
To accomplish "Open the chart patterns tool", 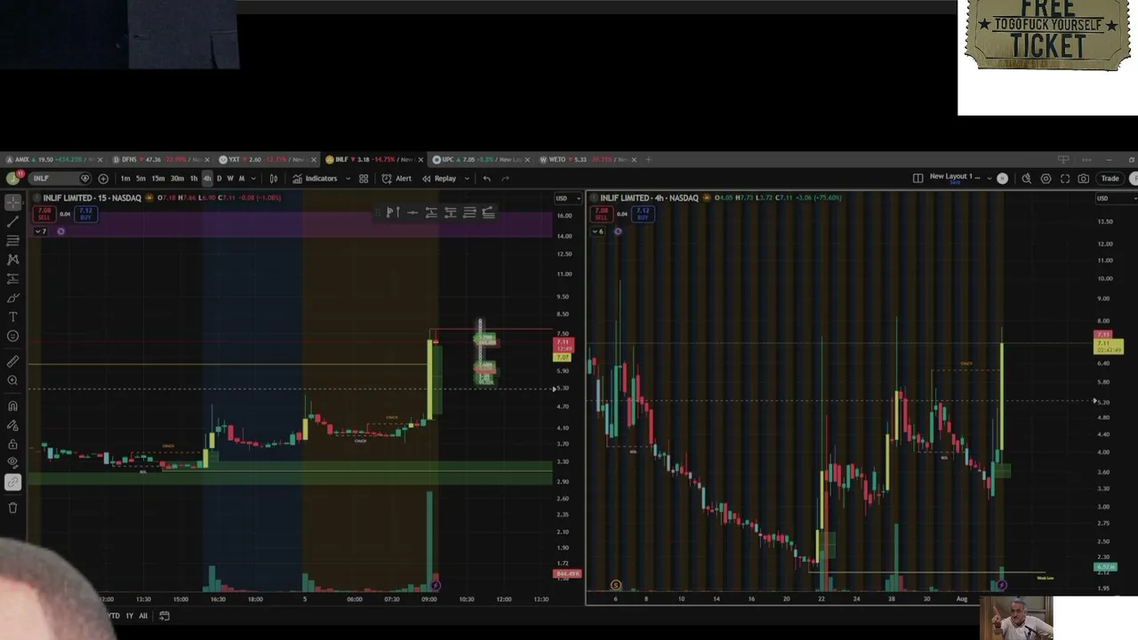I will [x=12, y=260].
